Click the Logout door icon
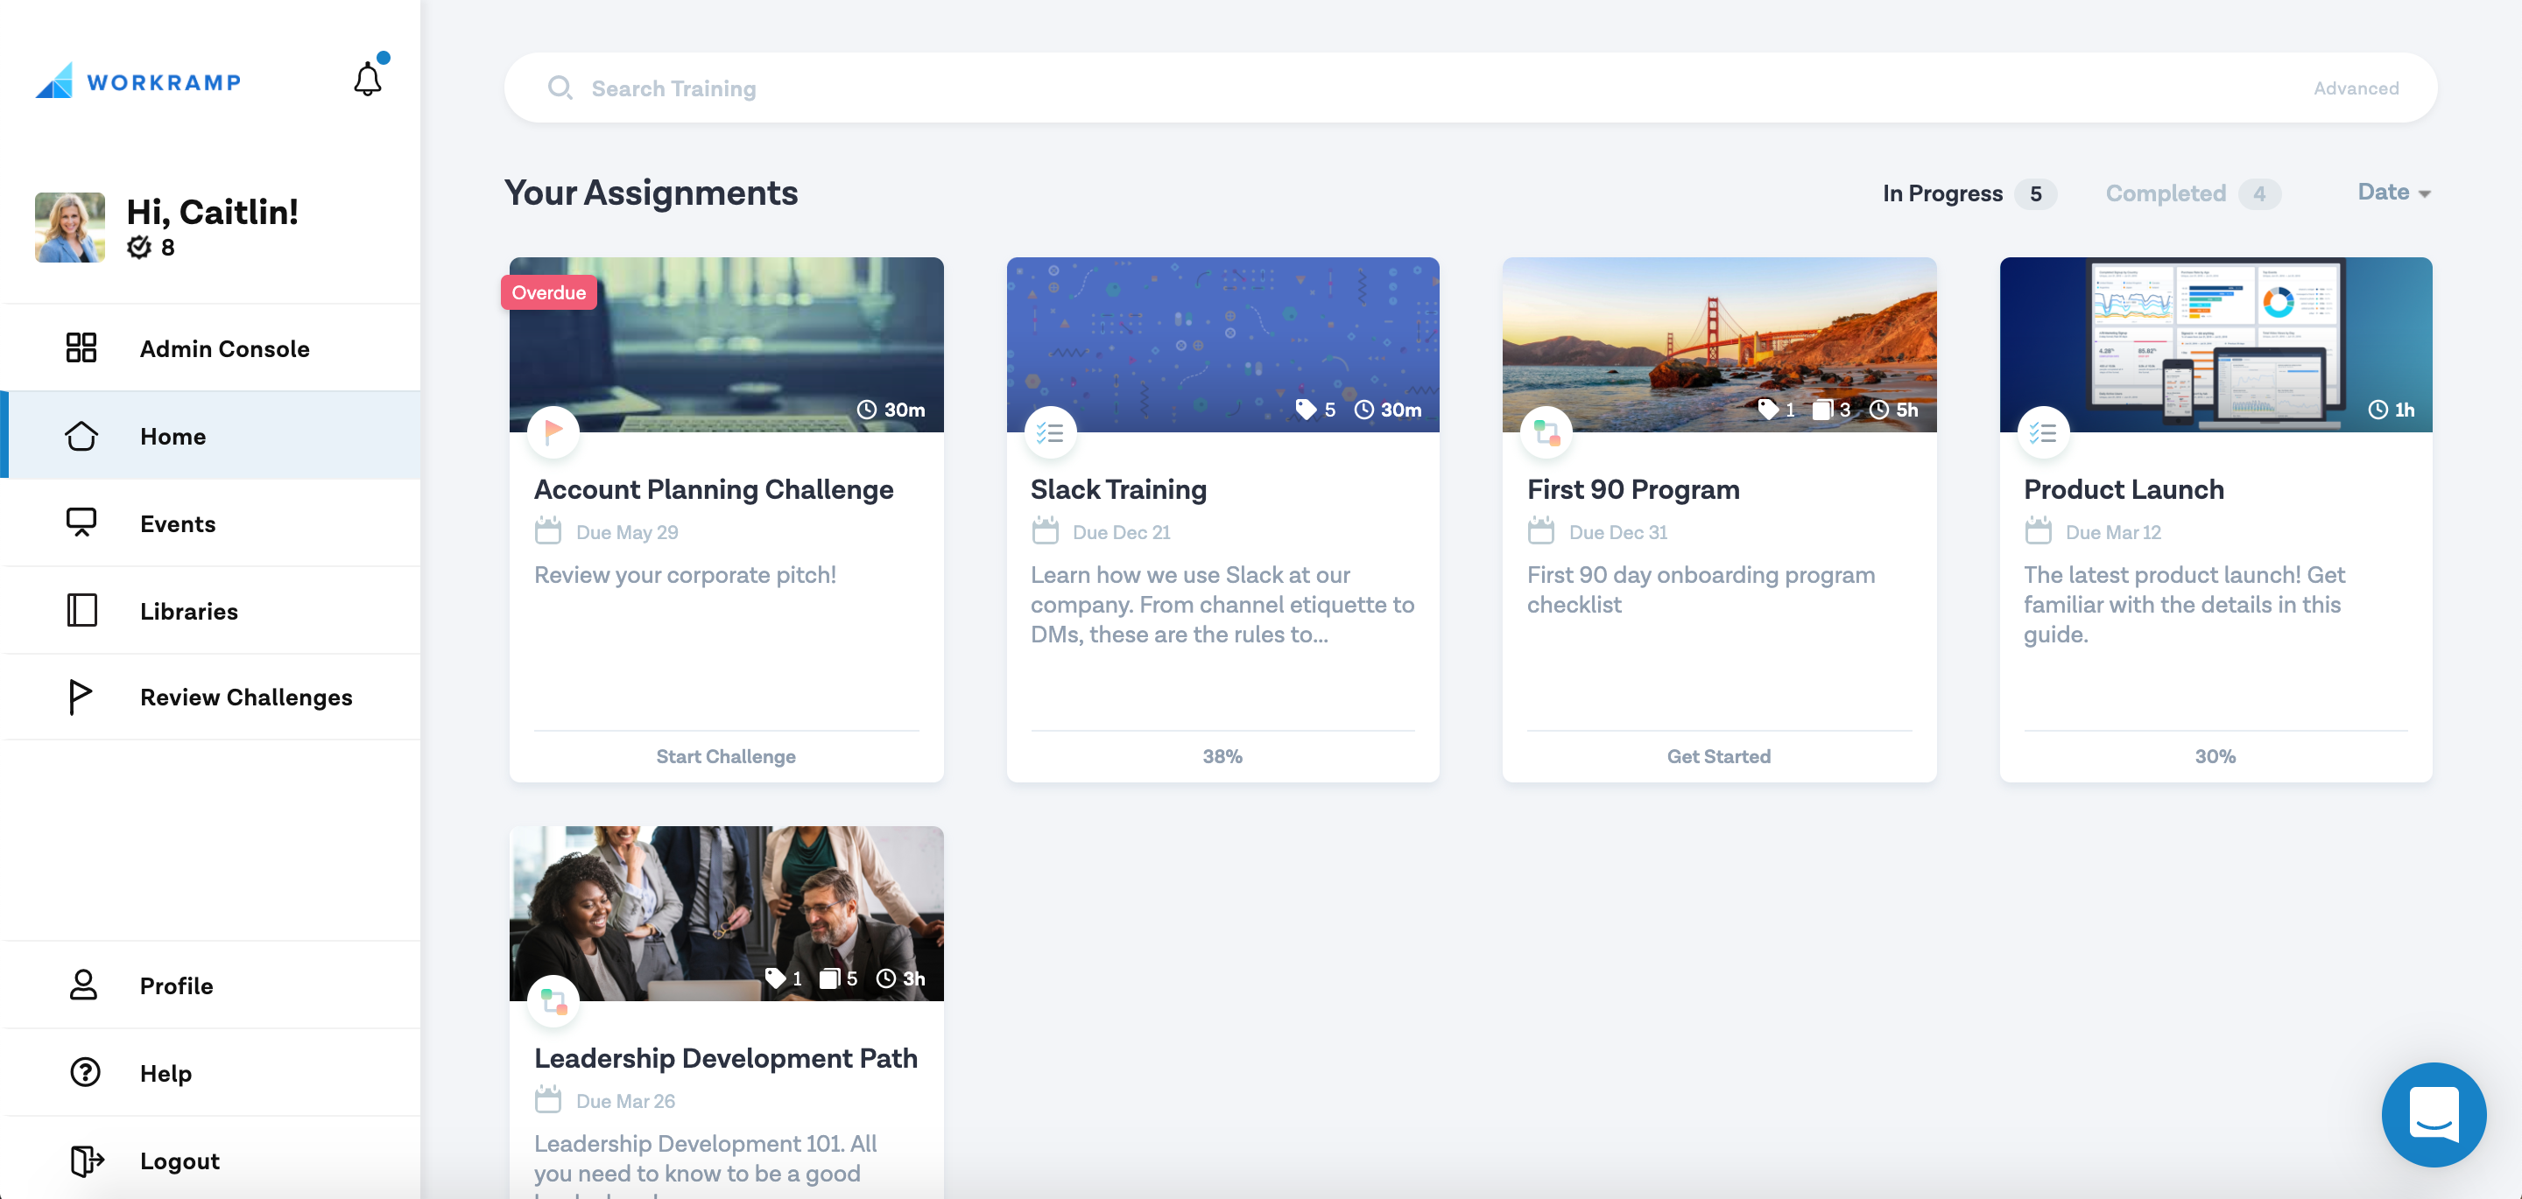 point(86,1160)
